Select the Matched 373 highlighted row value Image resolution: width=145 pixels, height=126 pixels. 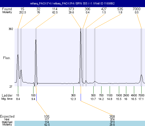click(112, 122)
